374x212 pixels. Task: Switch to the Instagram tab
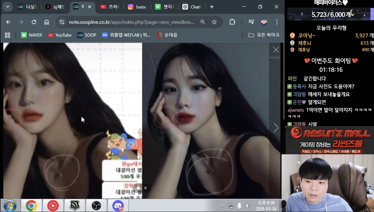137,7
